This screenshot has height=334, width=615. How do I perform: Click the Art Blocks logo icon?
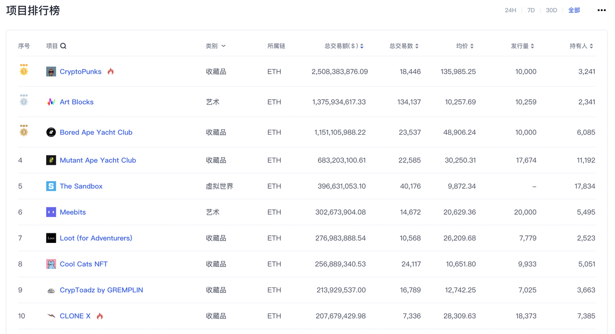(x=51, y=102)
